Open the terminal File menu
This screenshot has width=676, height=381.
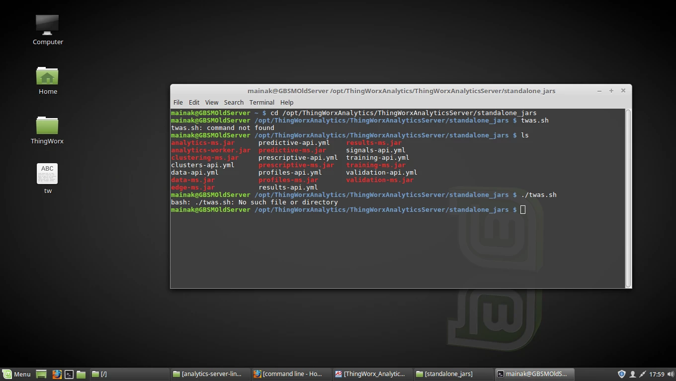[178, 102]
